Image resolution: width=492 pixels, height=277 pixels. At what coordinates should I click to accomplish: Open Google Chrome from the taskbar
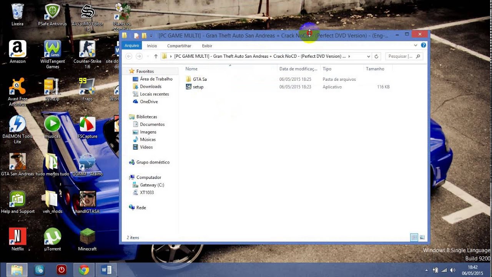[x=83, y=270]
